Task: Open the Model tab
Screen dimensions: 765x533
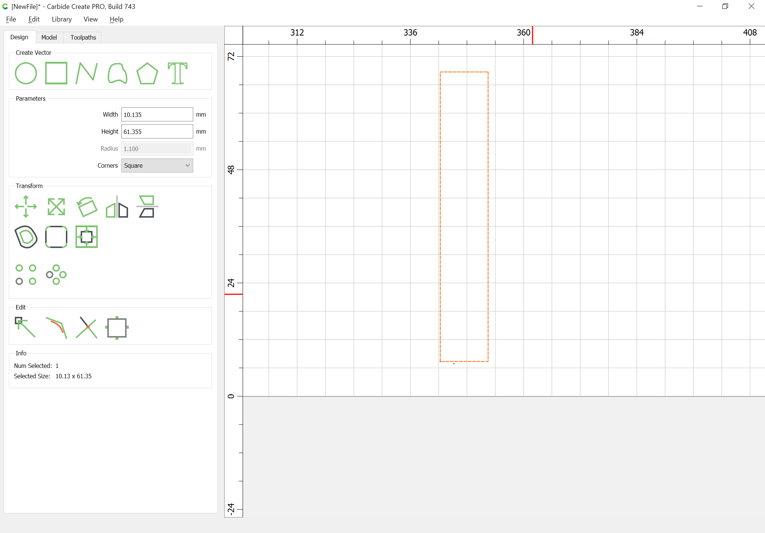Action: coord(49,37)
